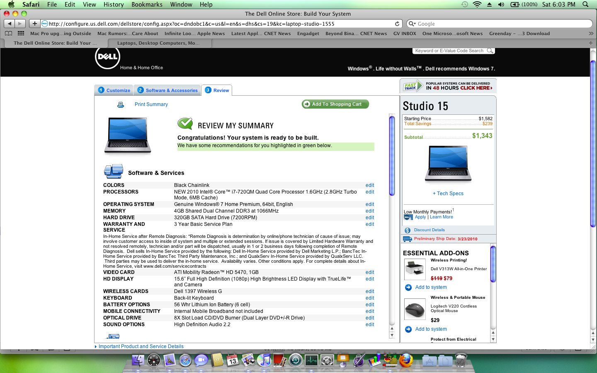Click the Logitech V220 mouse thumbnail
Viewport: 597px width, 373px height.
(x=415, y=309)
